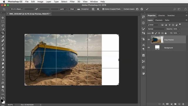The height and width of the screenshot is (106, 188).
Task: Select the Brush tool
Action: click(3, 44)
